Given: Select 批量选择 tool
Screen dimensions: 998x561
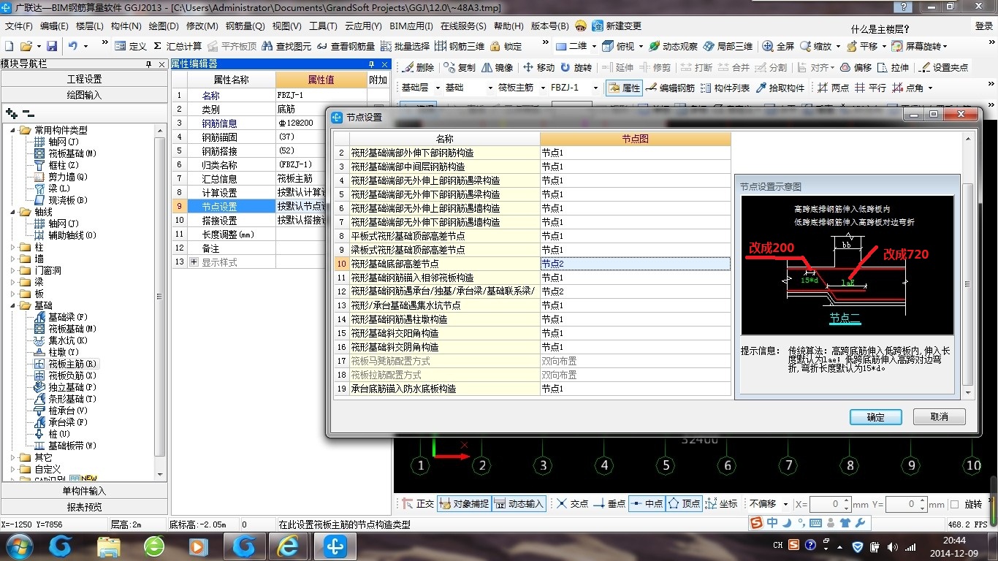Looking at the screenshot, I should point(405,46).
